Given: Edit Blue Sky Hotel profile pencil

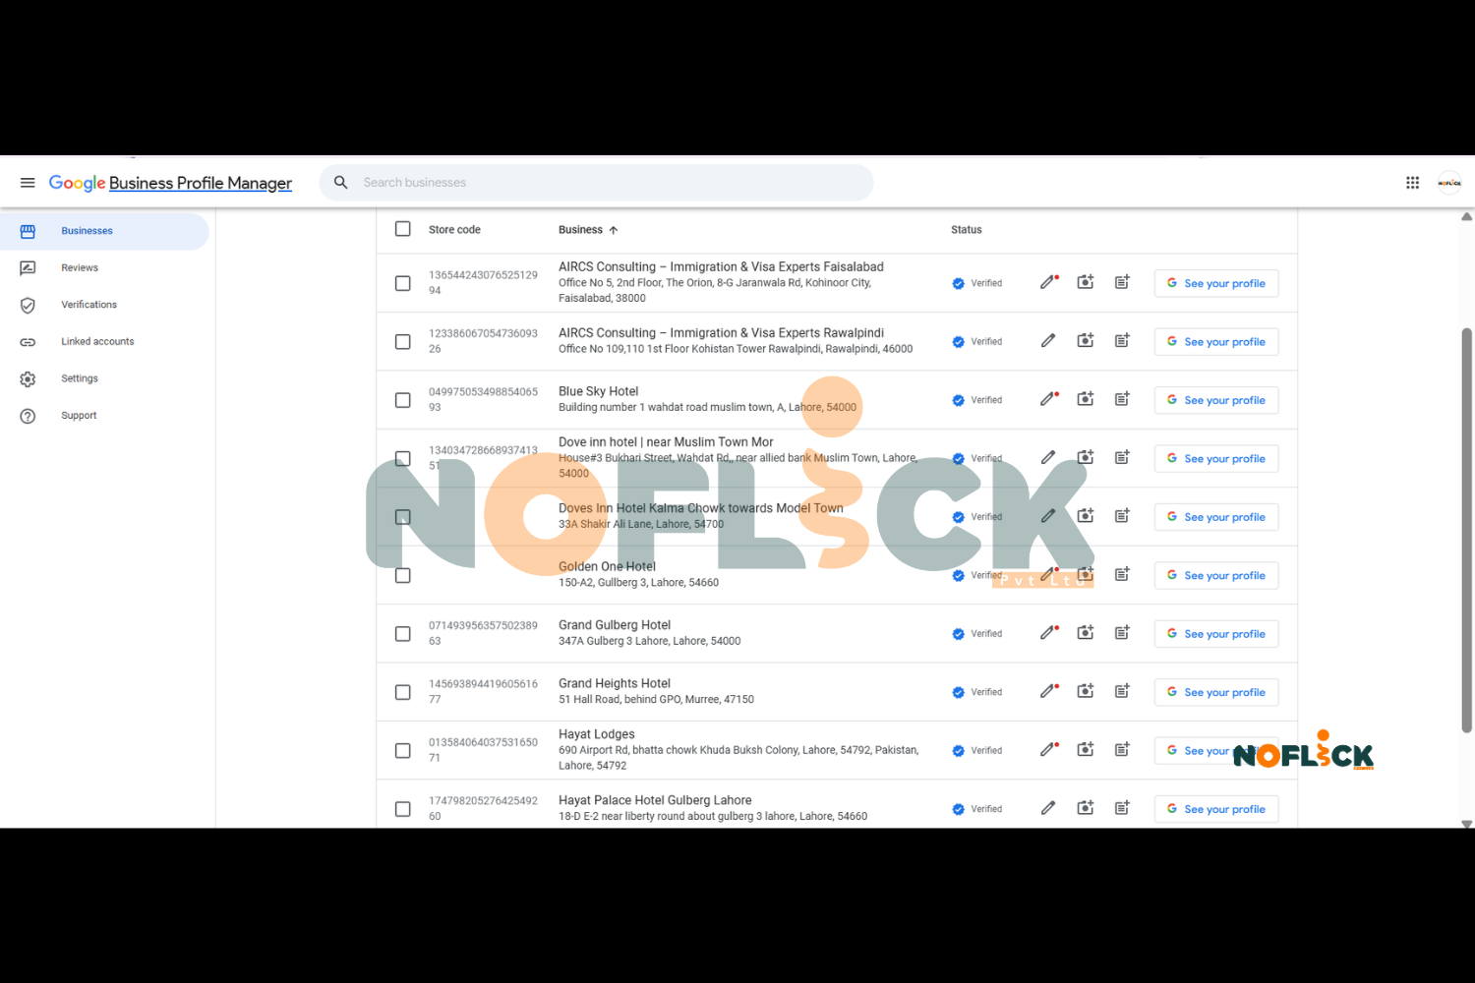Looking at the screenshot, I should pyautogui.click(x=1048, y=399).
